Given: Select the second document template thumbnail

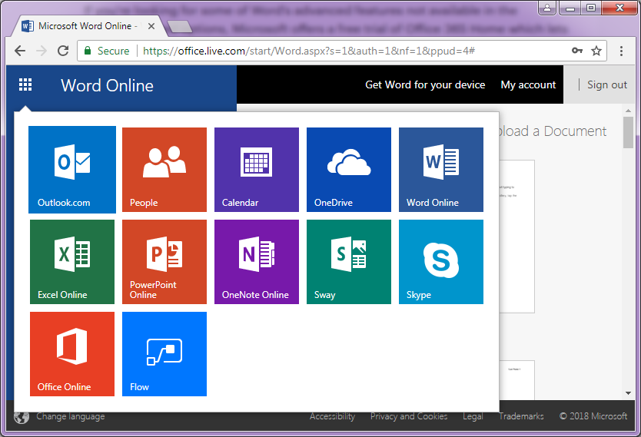Looking at the screenshot, I should click(516, 380).
